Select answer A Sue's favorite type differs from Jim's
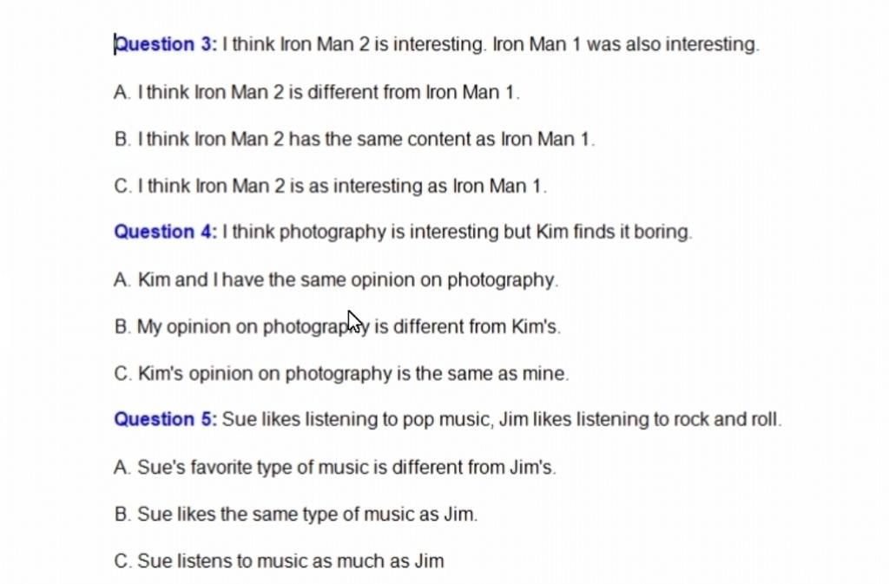The image size is (889, 584). pos(335,468)
